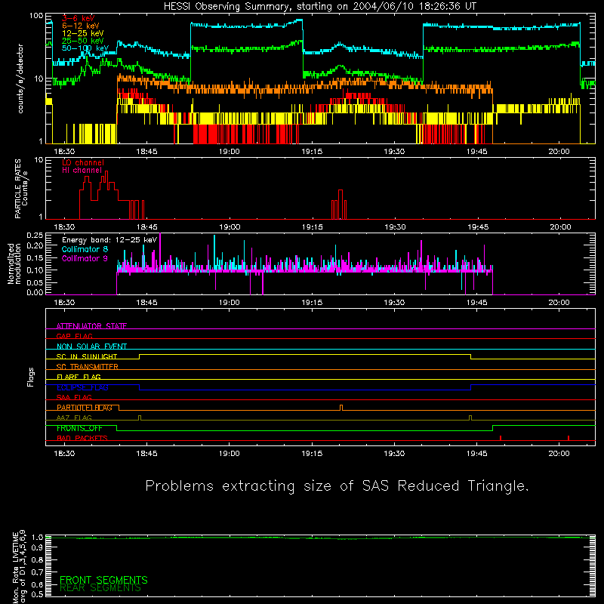Click the BAD_PACKETS marker just before 20:00
Viewport: 604px width, 604px height.
(x=500, y=438)
